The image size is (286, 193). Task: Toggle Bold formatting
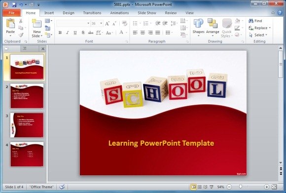[x=60, y=32]
